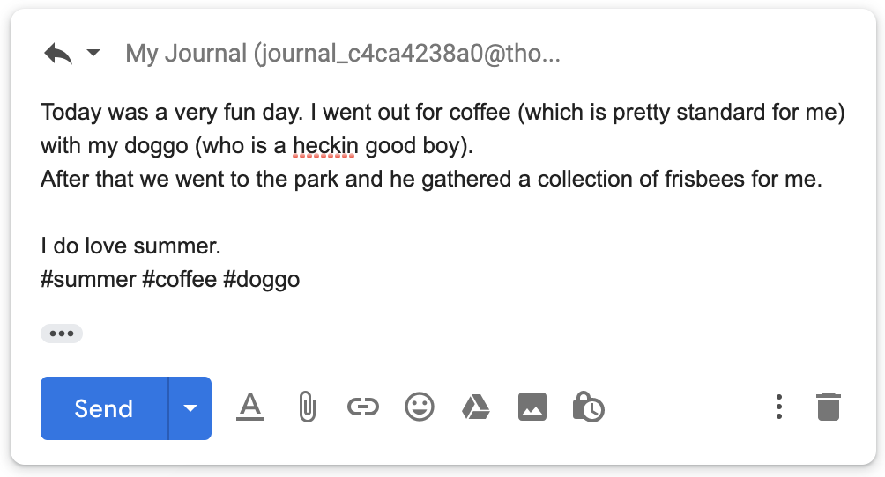Toggle confidential mode lock-clock icon
The width and height of the screenshot is (885, 477).
pyautogui.click(x=588, y=407)
